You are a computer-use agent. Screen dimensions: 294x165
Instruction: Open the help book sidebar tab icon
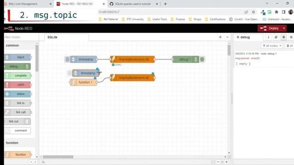[276, 37]
